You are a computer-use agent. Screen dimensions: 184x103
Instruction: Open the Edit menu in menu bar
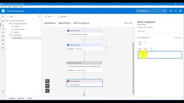pos(5,7)
